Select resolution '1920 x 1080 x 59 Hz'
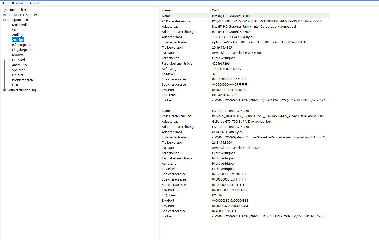This screenshot has height=240, width=379. click(x=227, y=69)
